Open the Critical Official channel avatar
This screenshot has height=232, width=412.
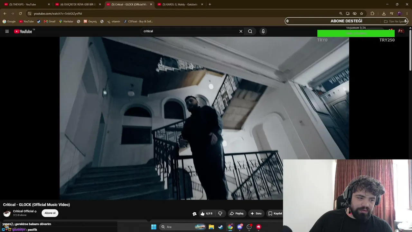7,213
